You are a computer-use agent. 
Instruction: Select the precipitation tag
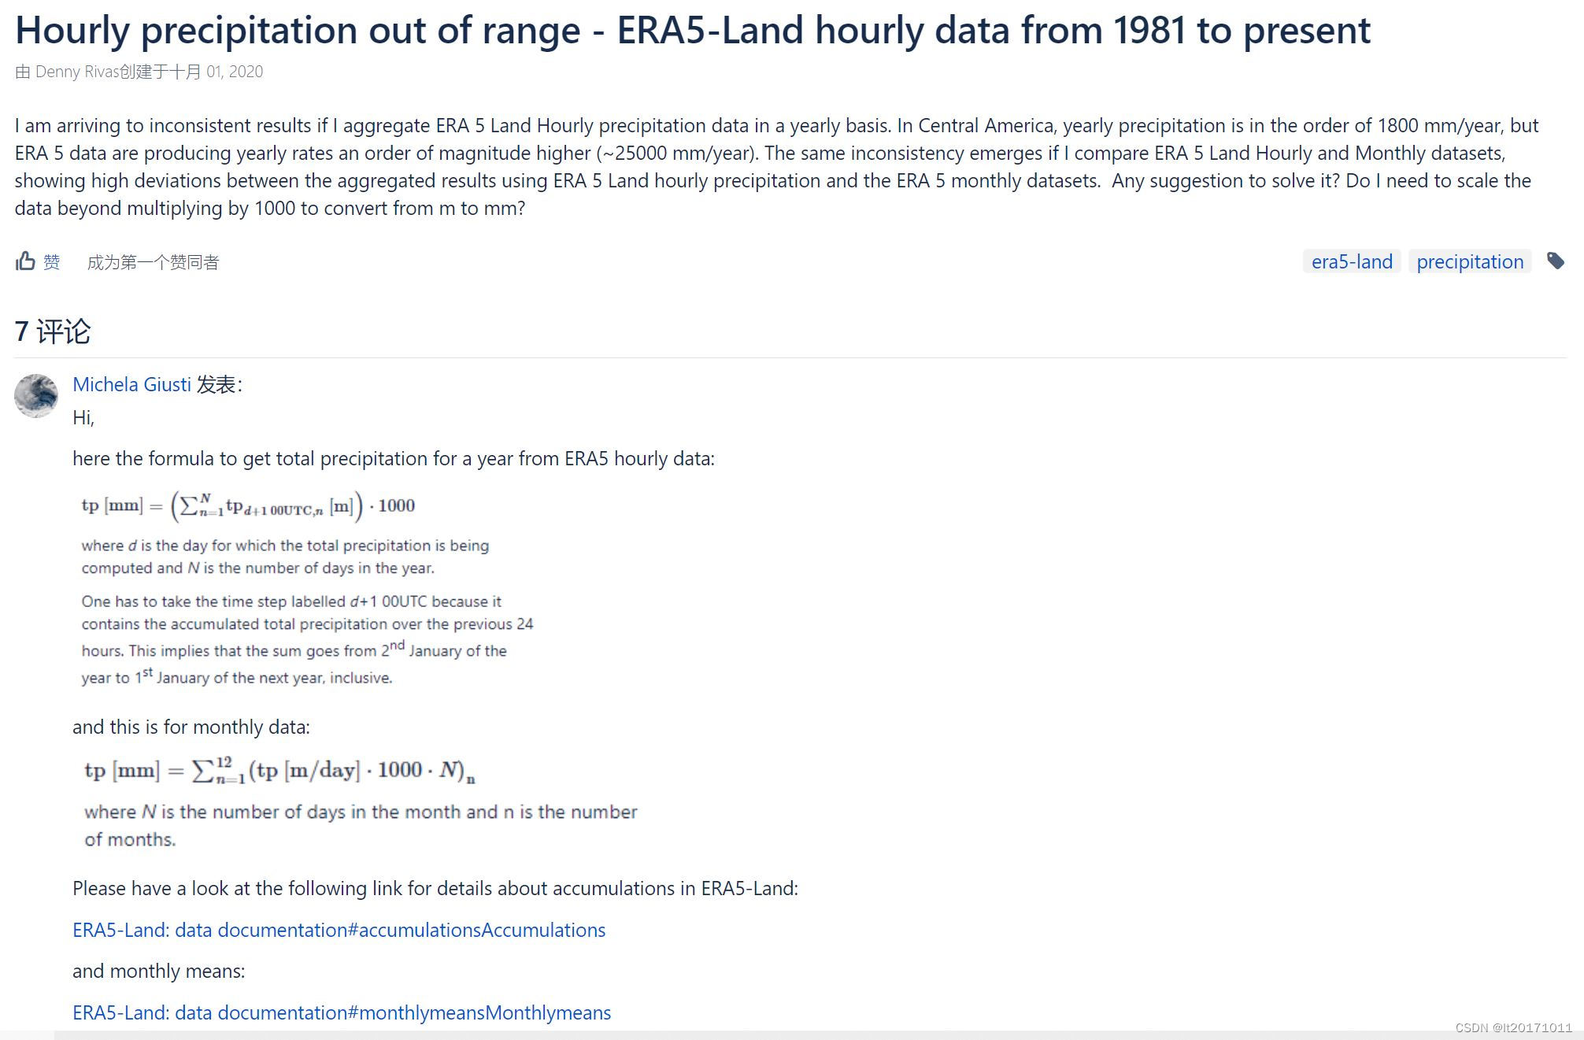click(x=1470, y=261)
